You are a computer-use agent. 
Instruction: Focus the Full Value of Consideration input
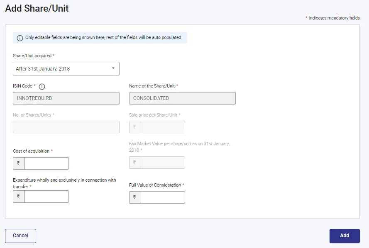pos(163,197)
